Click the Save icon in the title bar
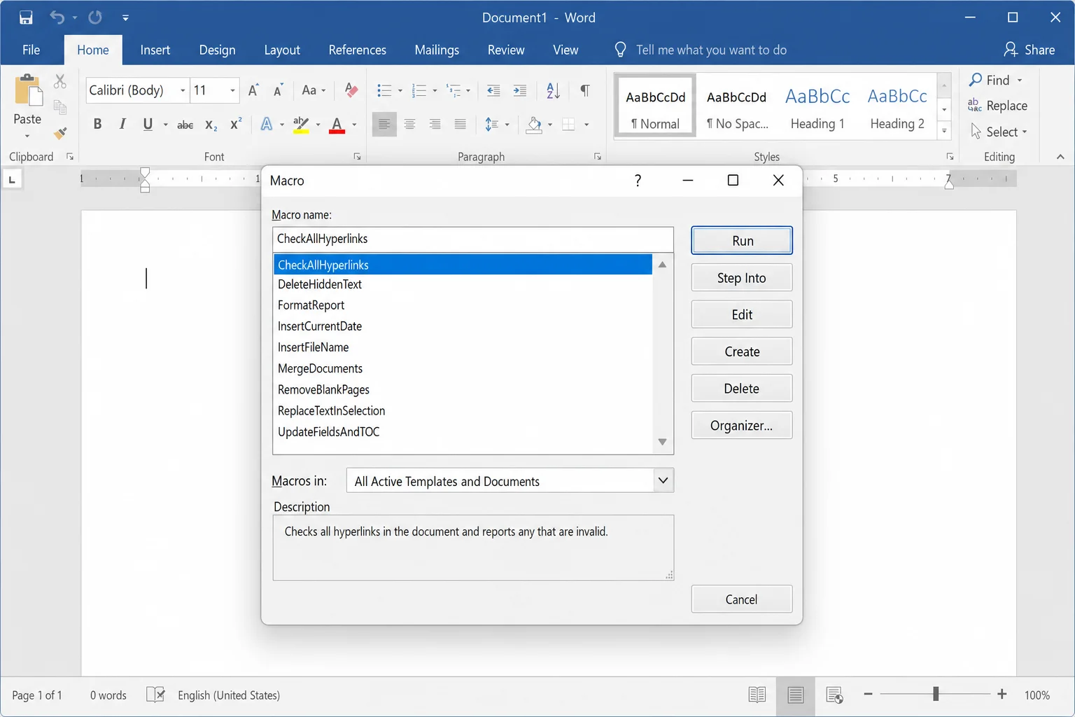 (x=26, y=18)
